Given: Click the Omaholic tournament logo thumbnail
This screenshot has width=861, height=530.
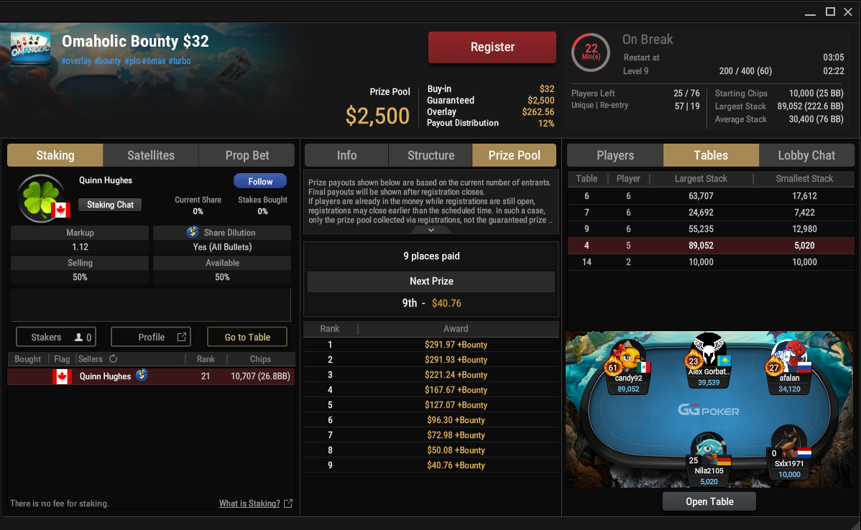Looking at the screenshot, I should [31, 48].
